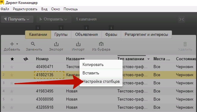Click the Импорт download icon

click(x=78, y=44)
